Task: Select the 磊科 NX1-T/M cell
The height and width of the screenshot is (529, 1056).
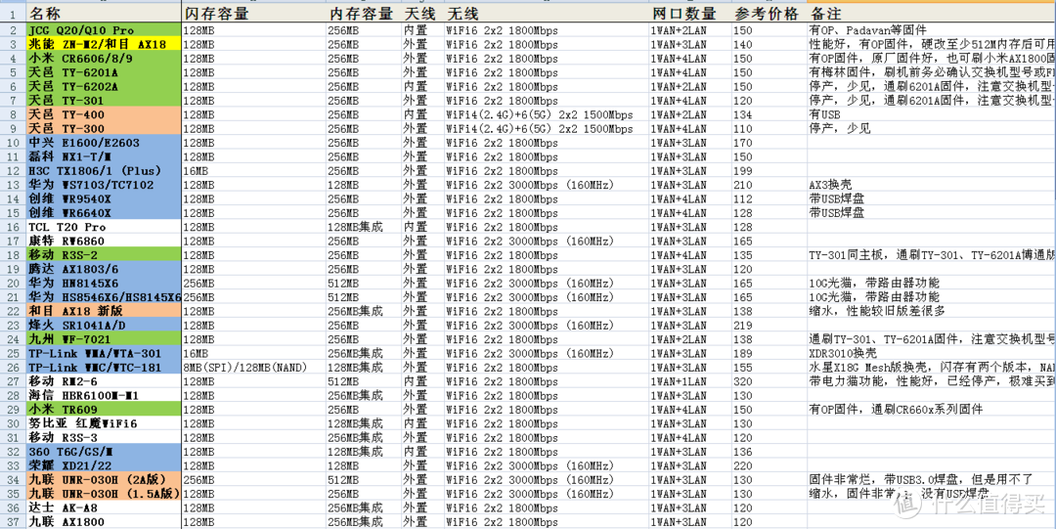Action: point(104,157)
